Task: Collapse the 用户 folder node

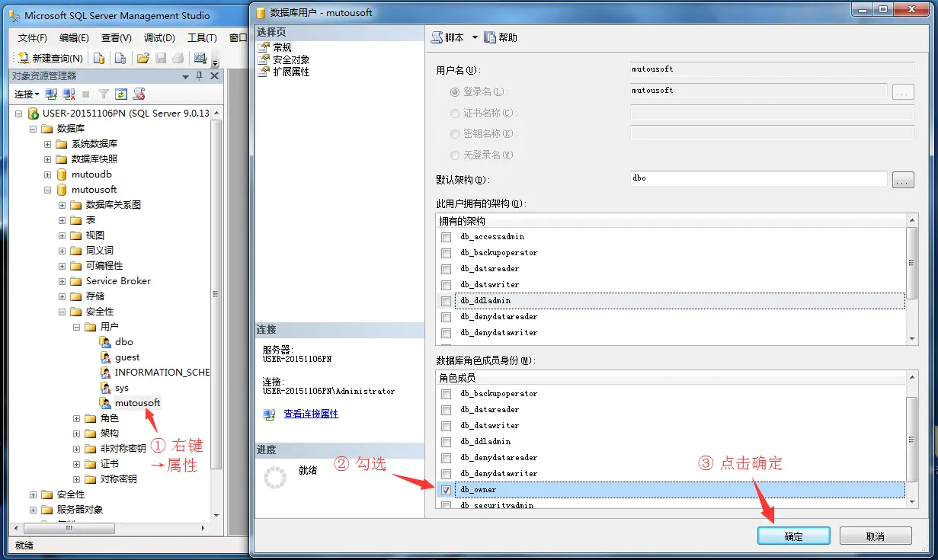Action: point(76,326)
